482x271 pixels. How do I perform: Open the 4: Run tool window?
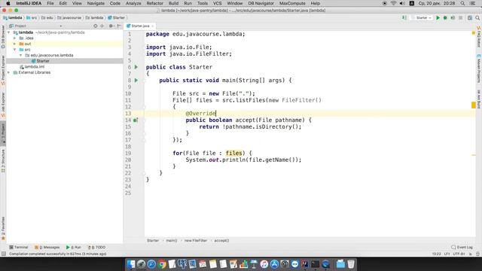tap(74, 248)
